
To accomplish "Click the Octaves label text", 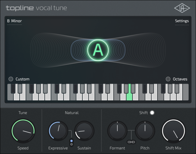I will click(180, 79).
